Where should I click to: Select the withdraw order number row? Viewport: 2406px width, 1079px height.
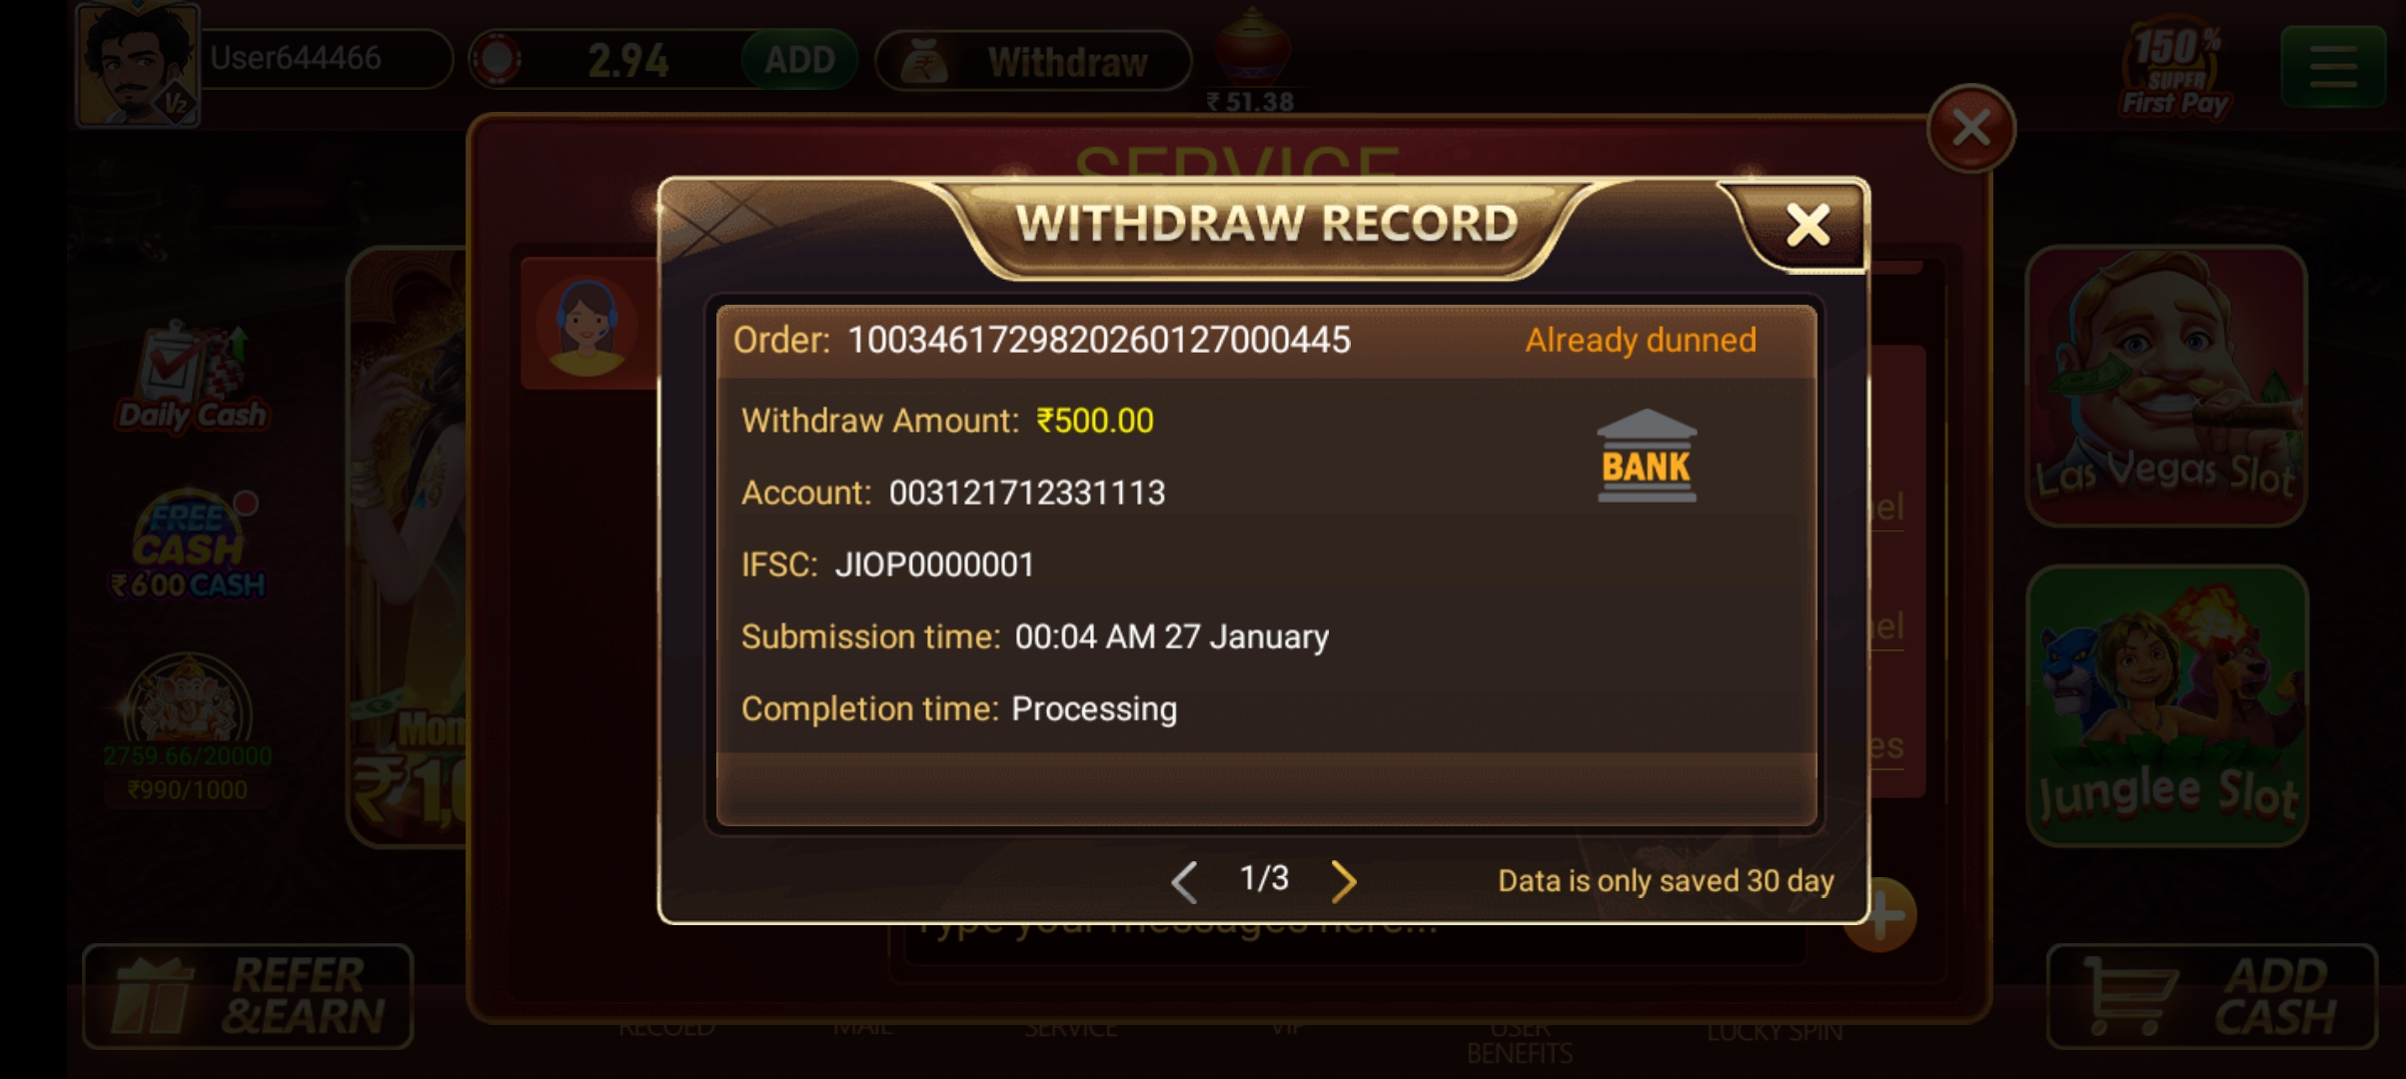click(1266, 341)
